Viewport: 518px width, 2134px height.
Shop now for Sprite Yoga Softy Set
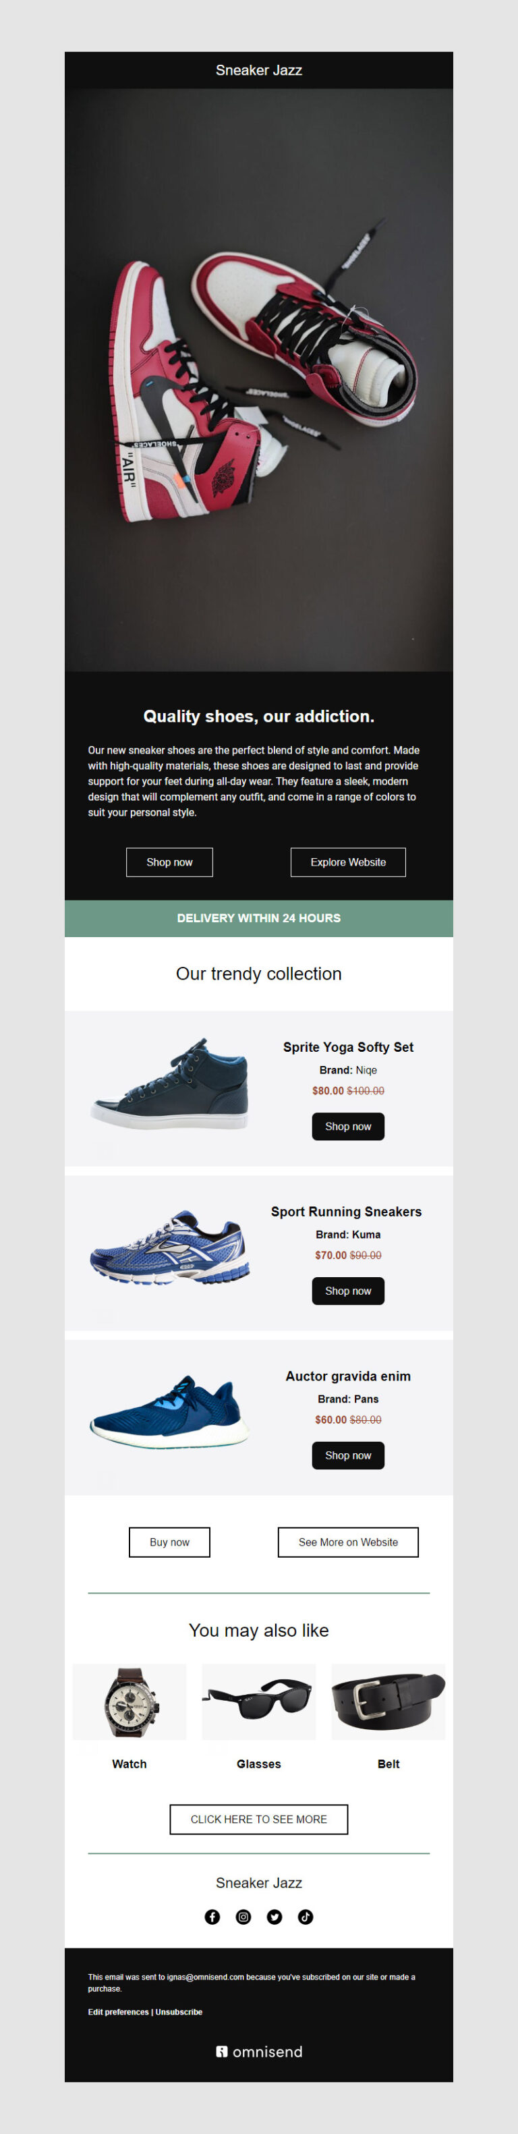[x=347, y=1126]
